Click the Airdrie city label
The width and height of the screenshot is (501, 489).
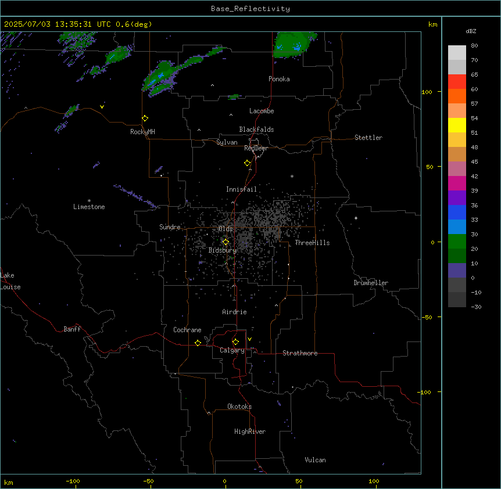click(235, 312)
